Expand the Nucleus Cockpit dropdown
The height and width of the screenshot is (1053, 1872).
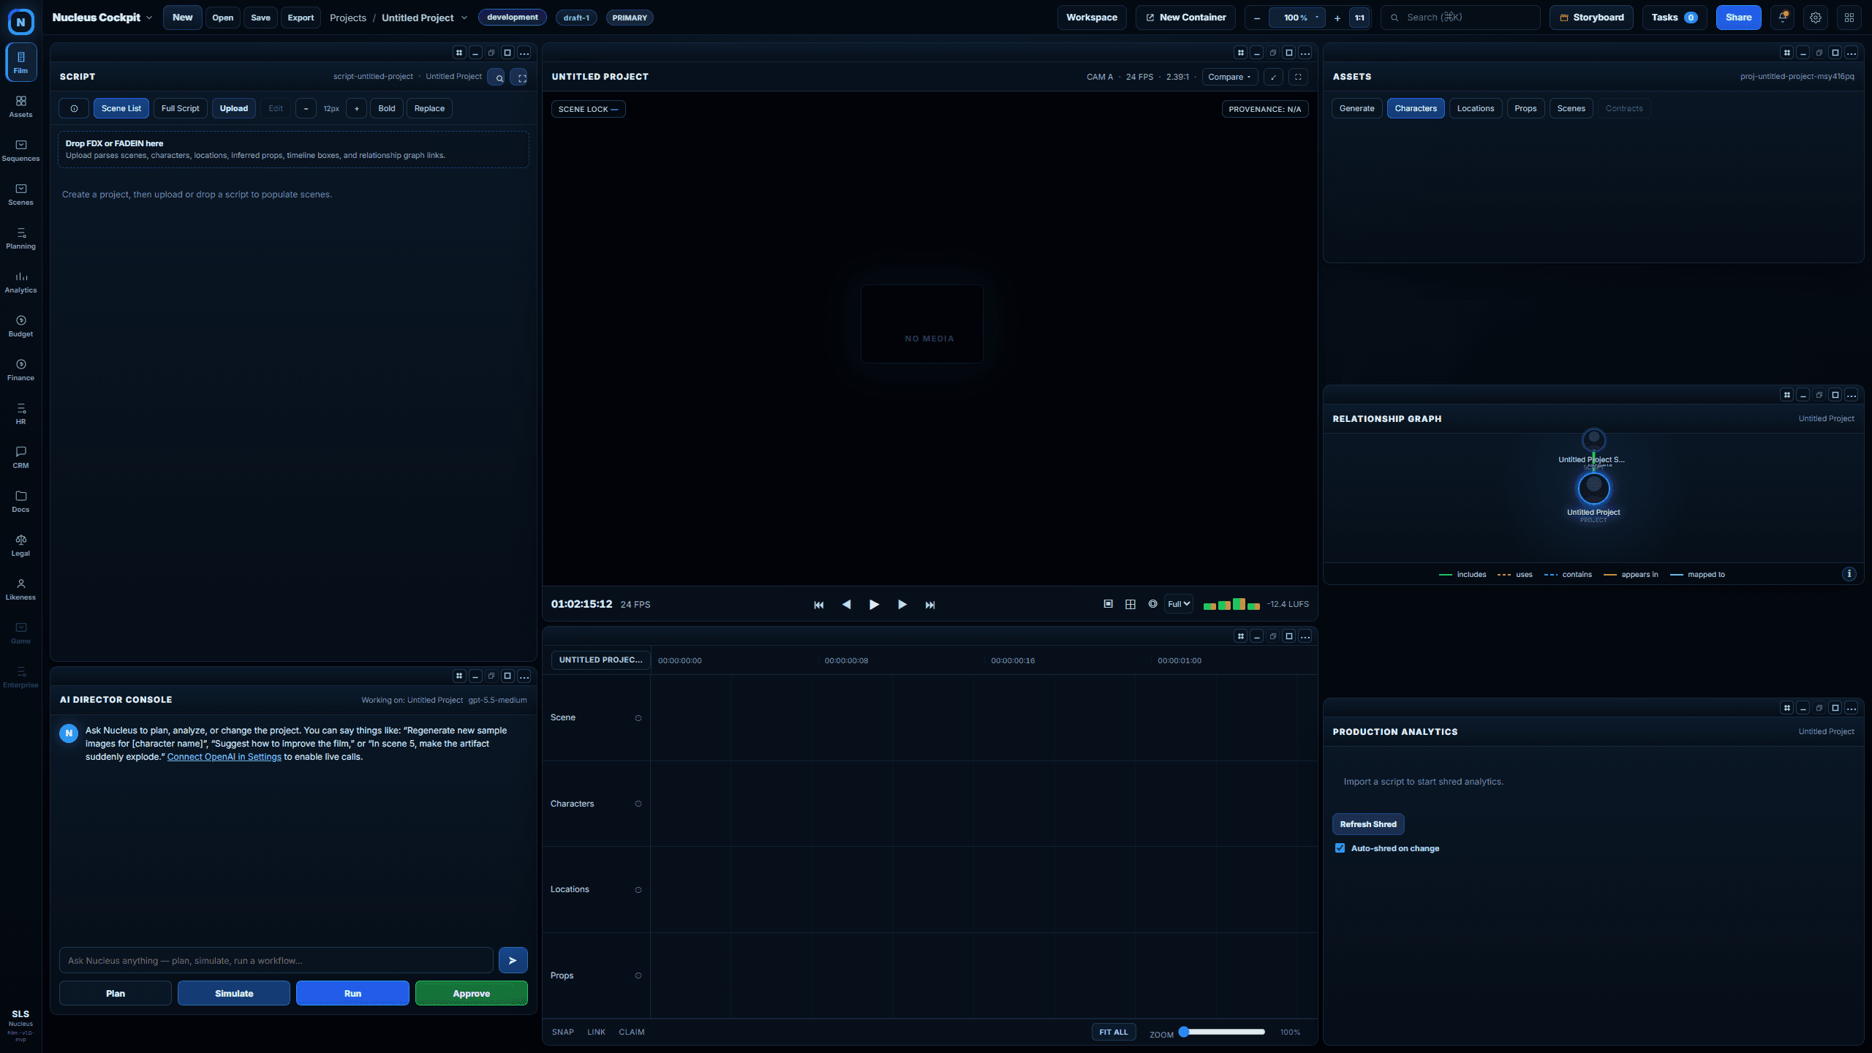(149, 18)
